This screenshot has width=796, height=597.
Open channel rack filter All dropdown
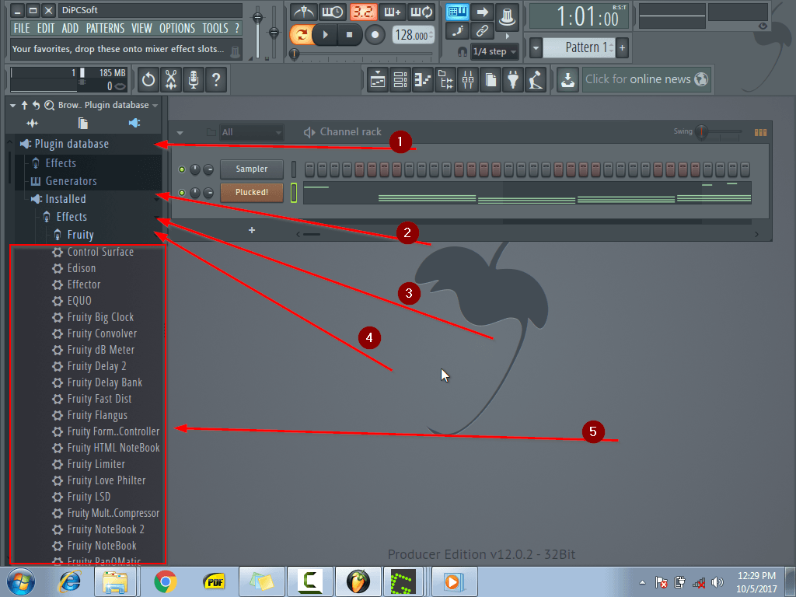[x=251, y=132]
